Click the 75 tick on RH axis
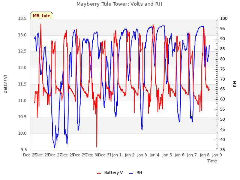Image resolution: width=240 pixels, height=180 pixels. point(222,69)
